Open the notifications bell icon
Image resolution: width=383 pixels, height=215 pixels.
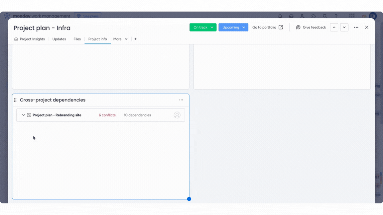pos(280,16)
